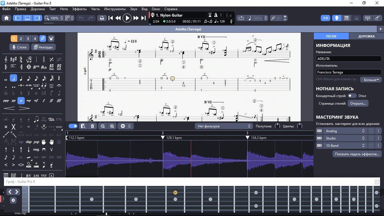This screenshot has height=216, width=384.
Task: Start playback with the Play button
Action: click(x=127, y=18)
